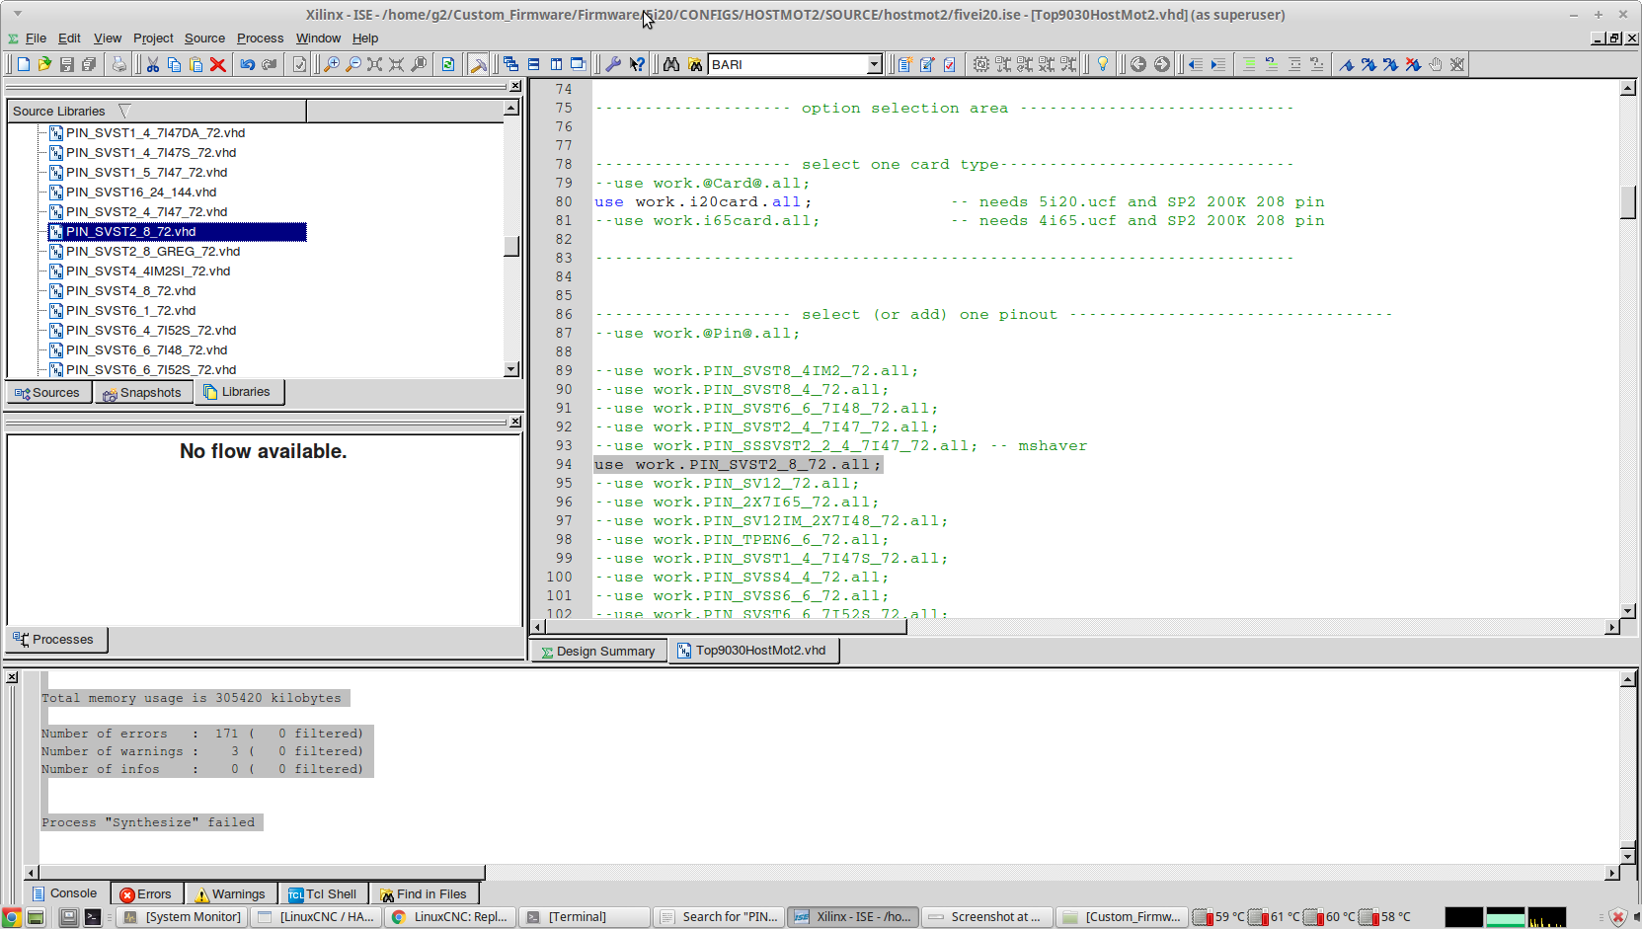Screen dimensions: 1642x929
Task: Click the first blue Toggle Bookmark icon
Action: point(1347,64)
